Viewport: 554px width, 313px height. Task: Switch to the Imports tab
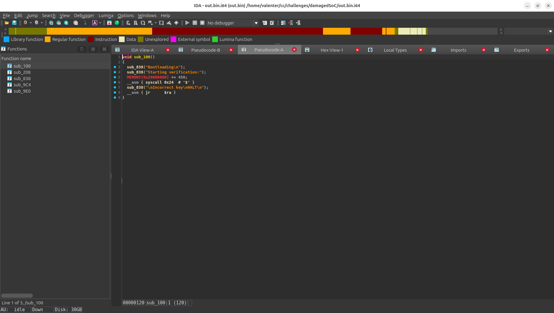(458, 50)
